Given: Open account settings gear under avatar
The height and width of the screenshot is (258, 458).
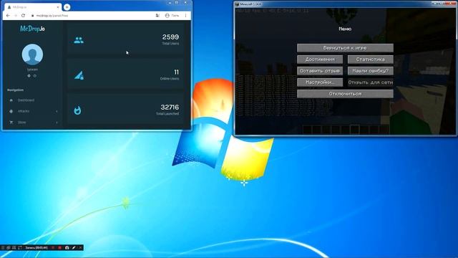Looking at the screenshot, I should (x=29, y=76).
